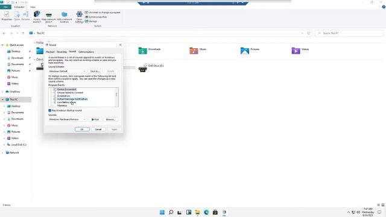
Task: Select Instant Message Notification event
Action: click(72, 99)
